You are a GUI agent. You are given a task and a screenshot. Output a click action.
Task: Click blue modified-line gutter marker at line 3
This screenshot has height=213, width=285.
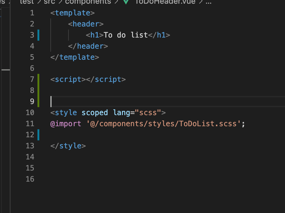pyautogui.click(x=38, y=35)
